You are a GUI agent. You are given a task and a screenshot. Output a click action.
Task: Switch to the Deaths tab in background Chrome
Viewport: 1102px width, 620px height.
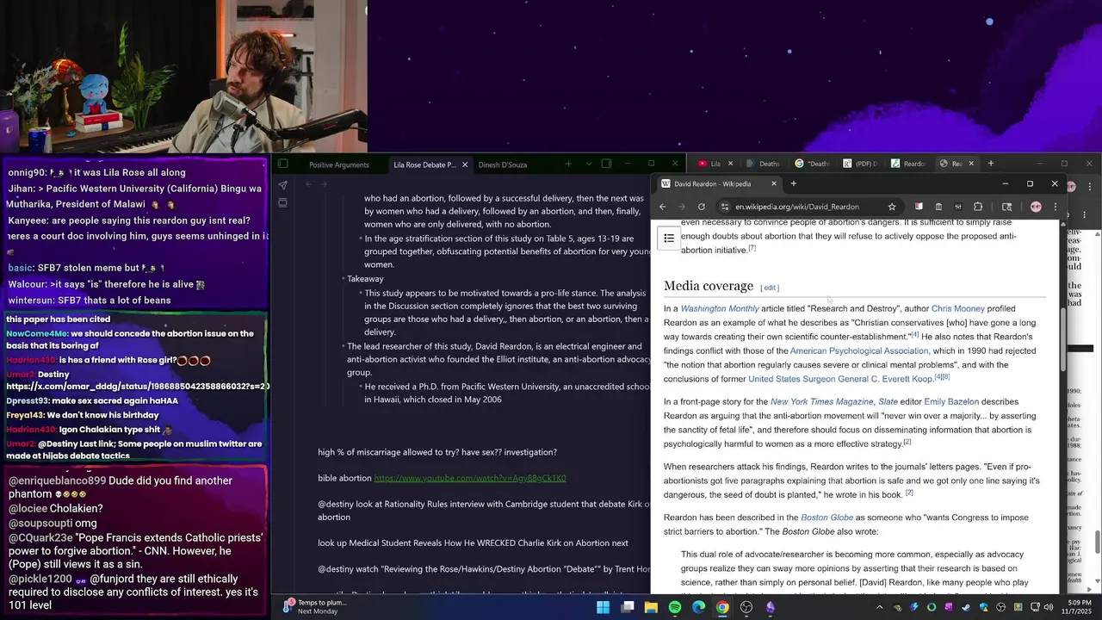(764, 164)
